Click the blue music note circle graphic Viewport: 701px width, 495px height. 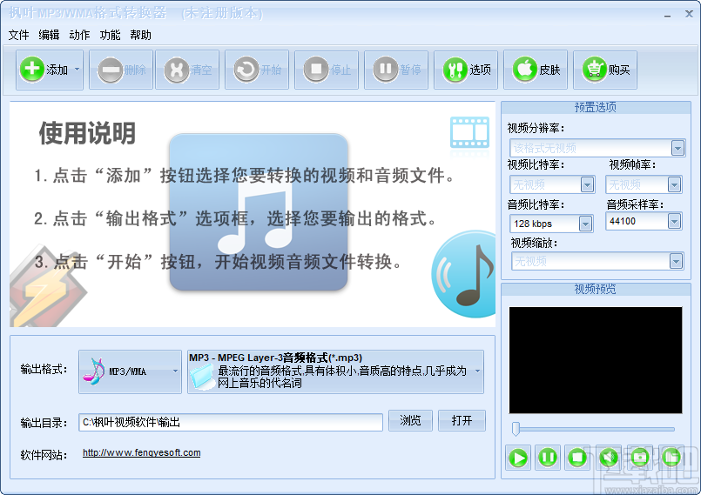coord(463,274)
